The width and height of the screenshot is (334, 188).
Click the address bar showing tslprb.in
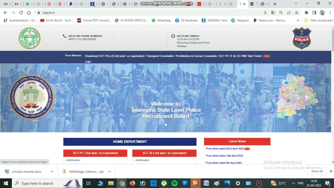[151, 13]
